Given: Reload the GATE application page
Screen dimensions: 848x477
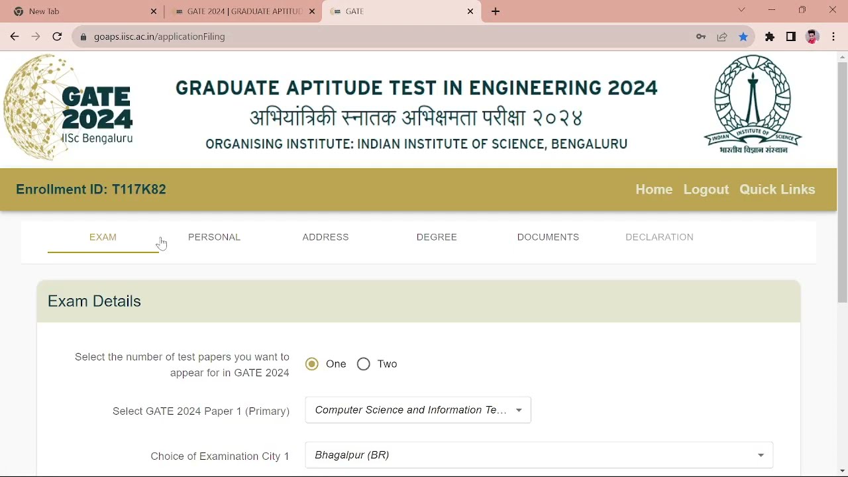Looking at the screenshot, I should click(x=57, y=36).
